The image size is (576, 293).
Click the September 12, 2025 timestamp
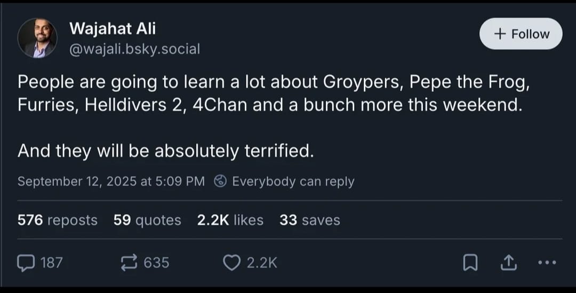[111, 181]
